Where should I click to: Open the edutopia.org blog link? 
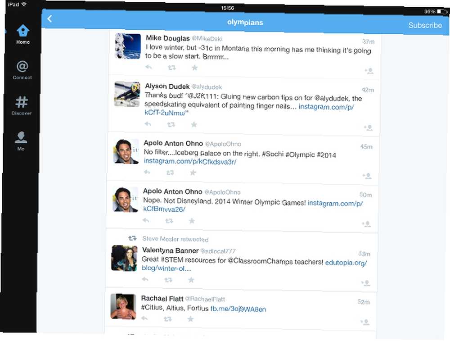(346, 263)
